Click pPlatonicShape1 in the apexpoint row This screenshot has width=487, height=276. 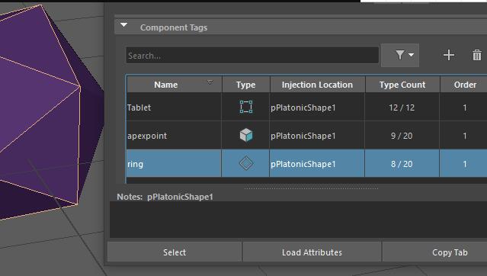[x=303, y=136]
